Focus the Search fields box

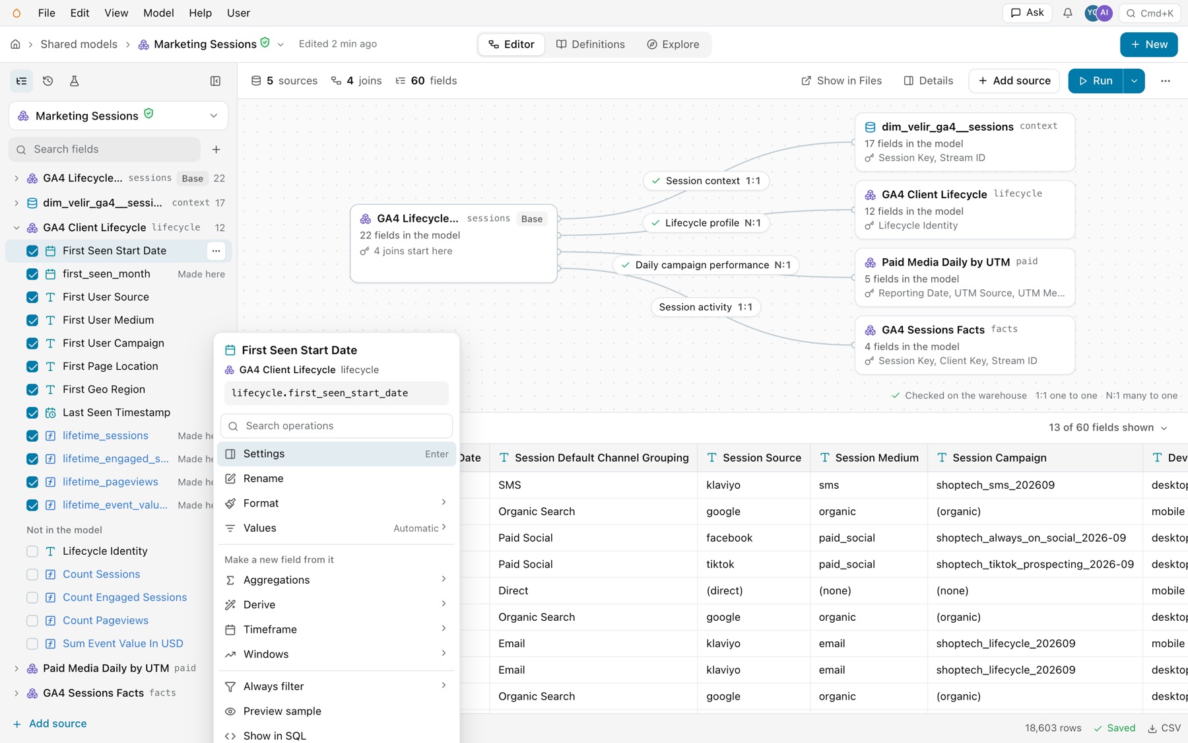pyautogui.click(x=105, y=149)
